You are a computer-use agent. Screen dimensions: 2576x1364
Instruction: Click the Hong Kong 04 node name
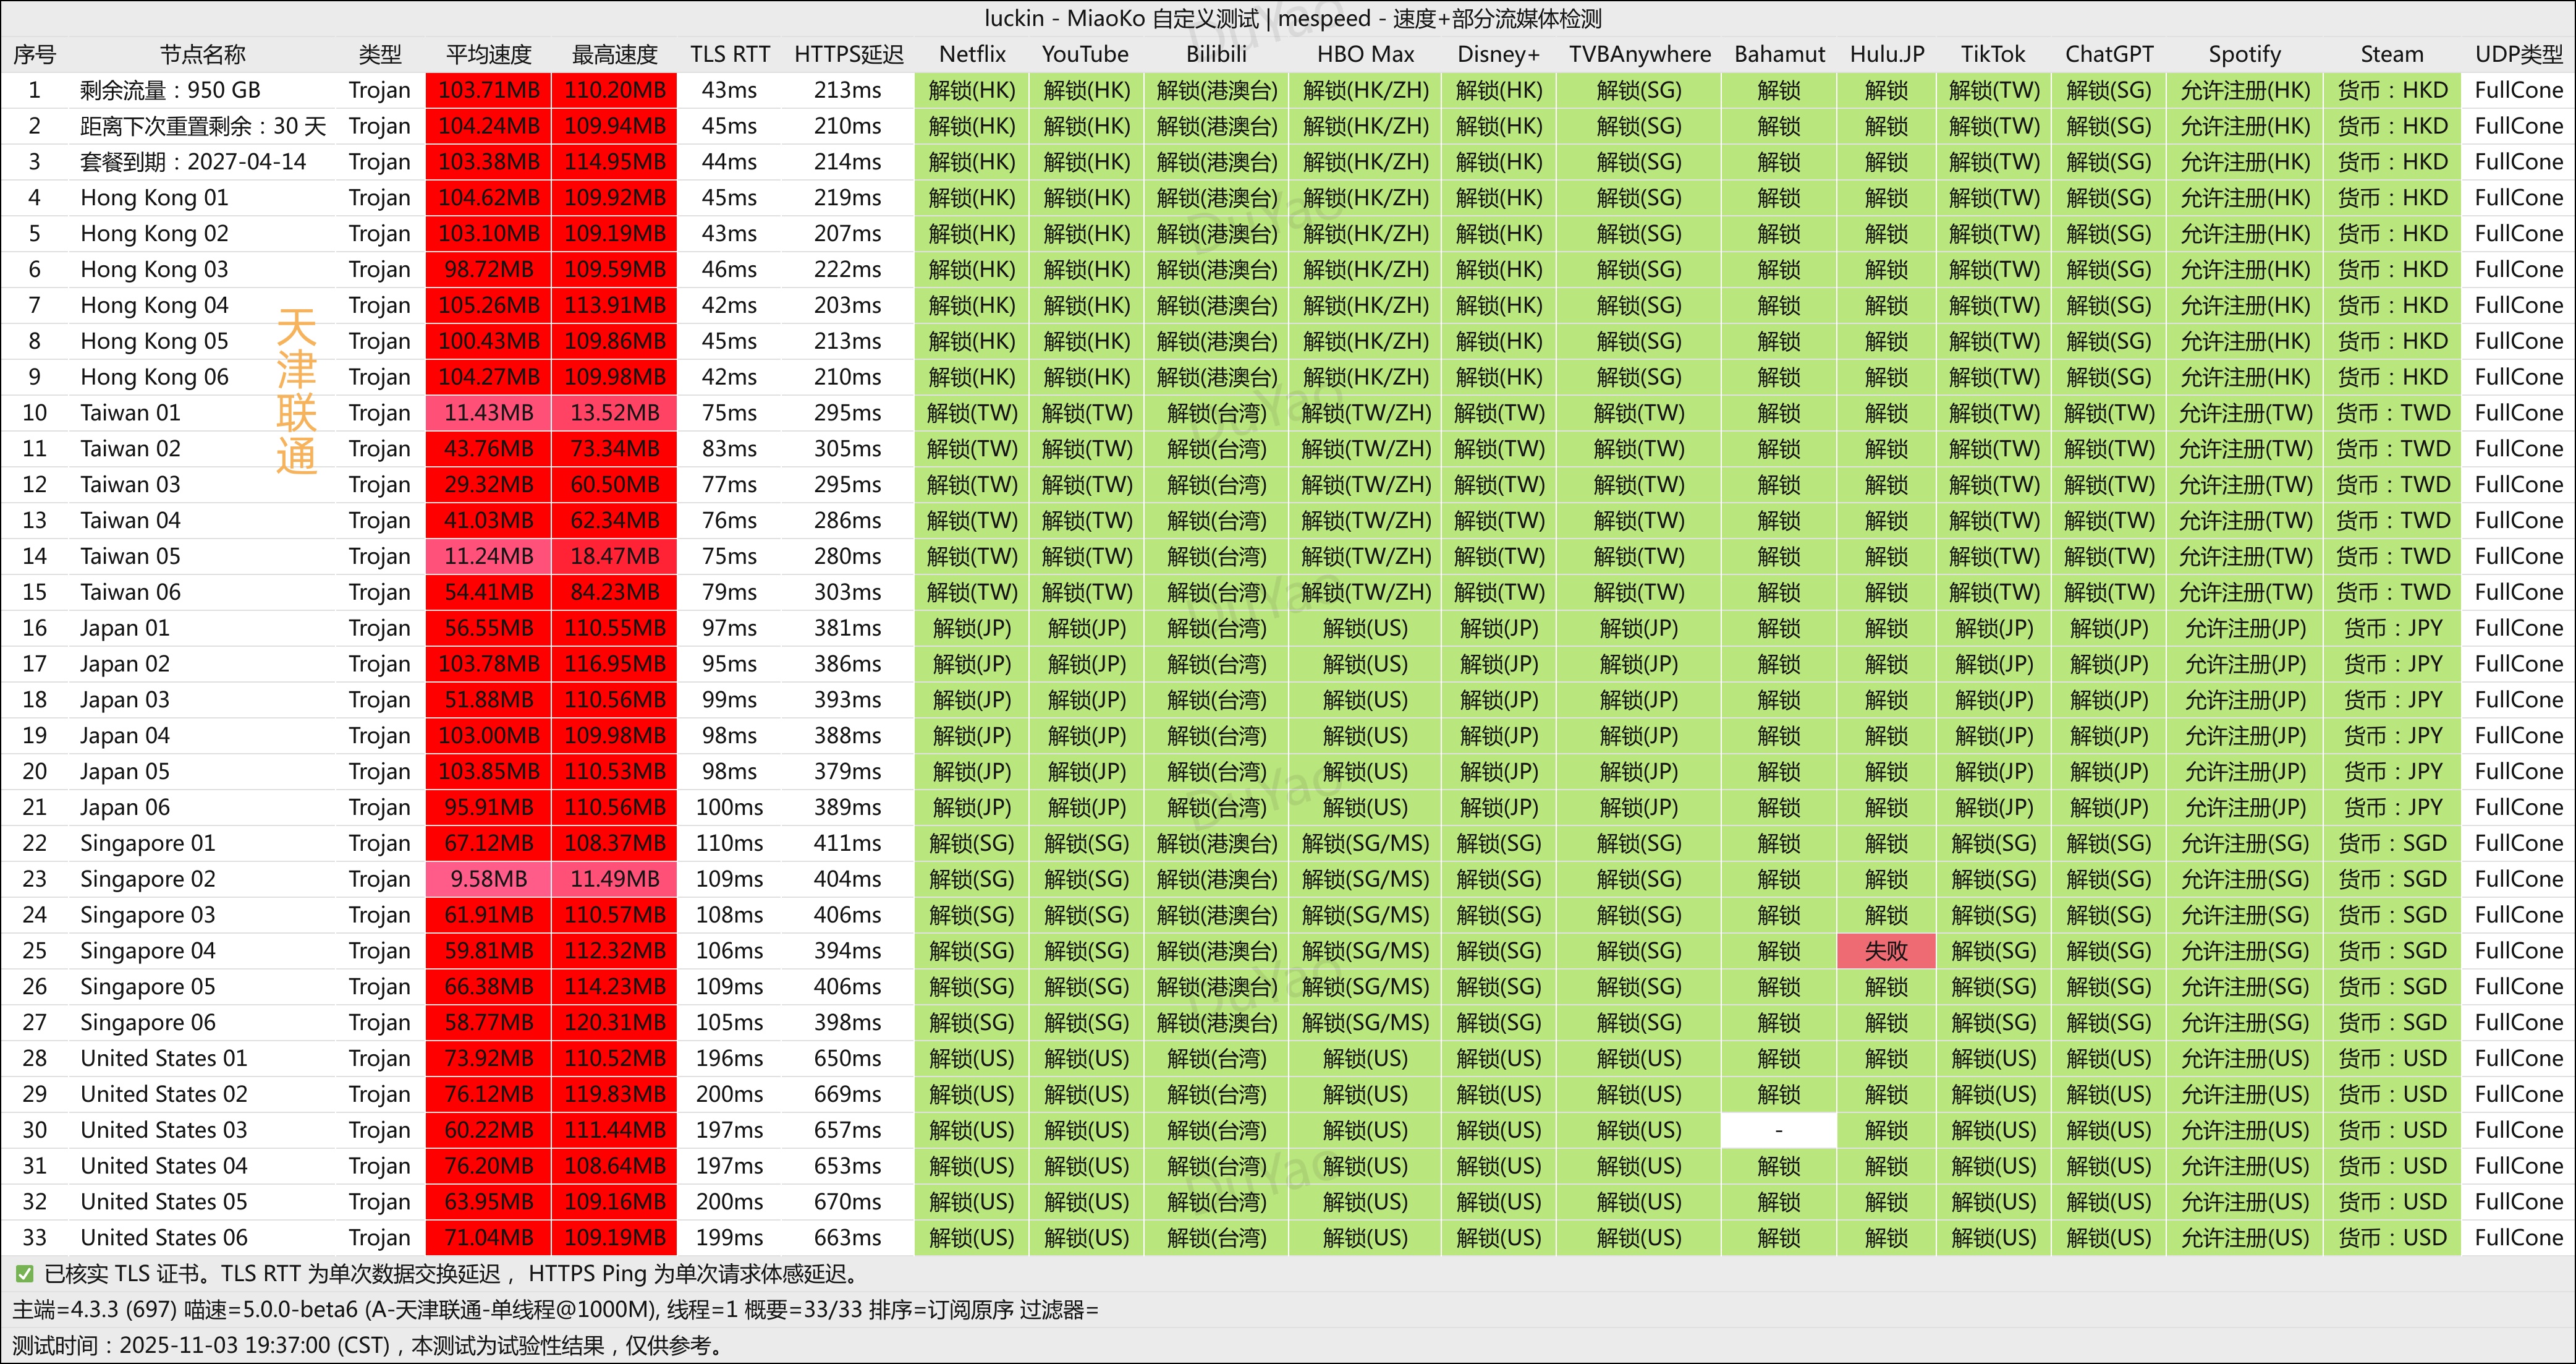pos(154,305)
